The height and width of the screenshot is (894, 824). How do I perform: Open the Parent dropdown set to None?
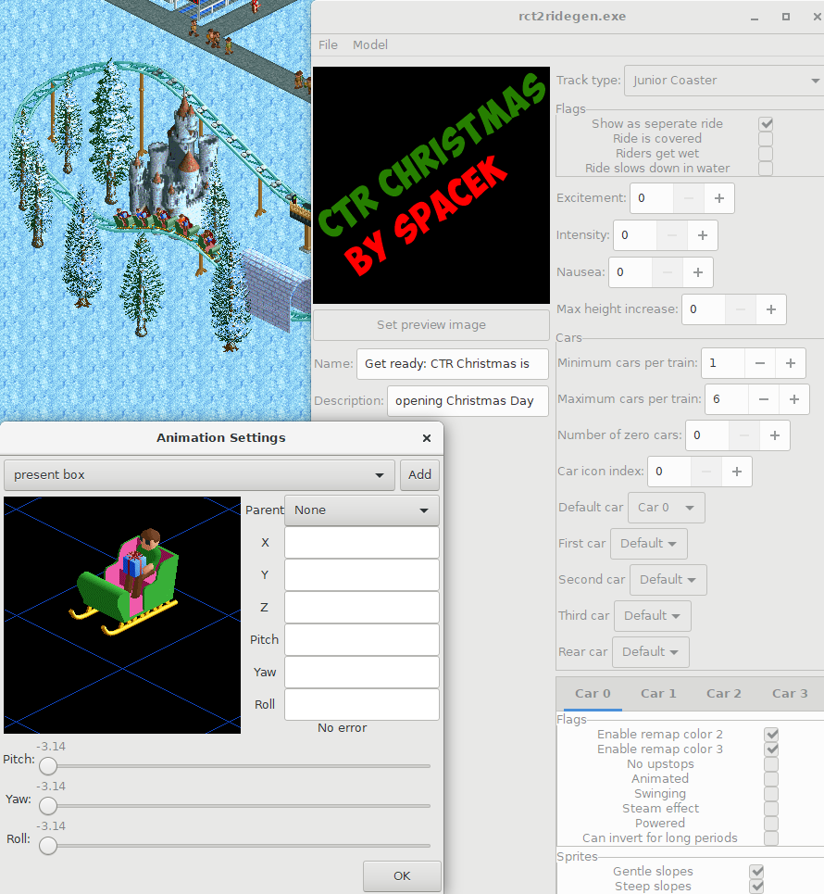pyautogui.click(x=362, y=510)
